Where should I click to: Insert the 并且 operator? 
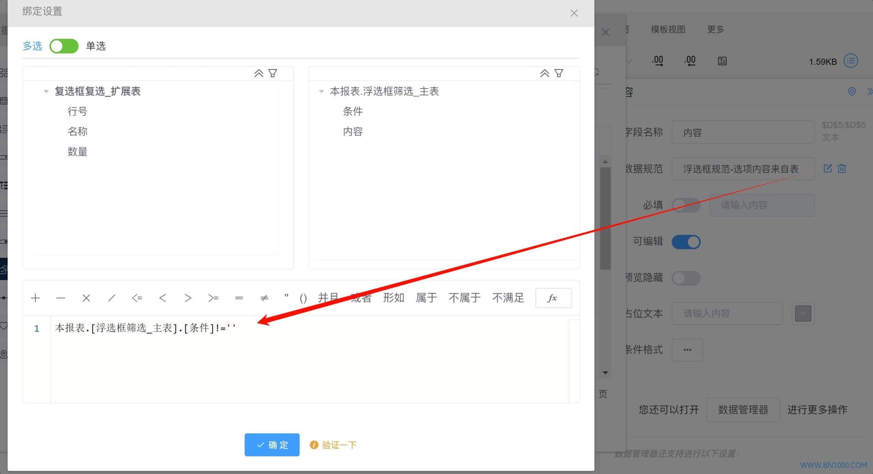click(328, 298)
